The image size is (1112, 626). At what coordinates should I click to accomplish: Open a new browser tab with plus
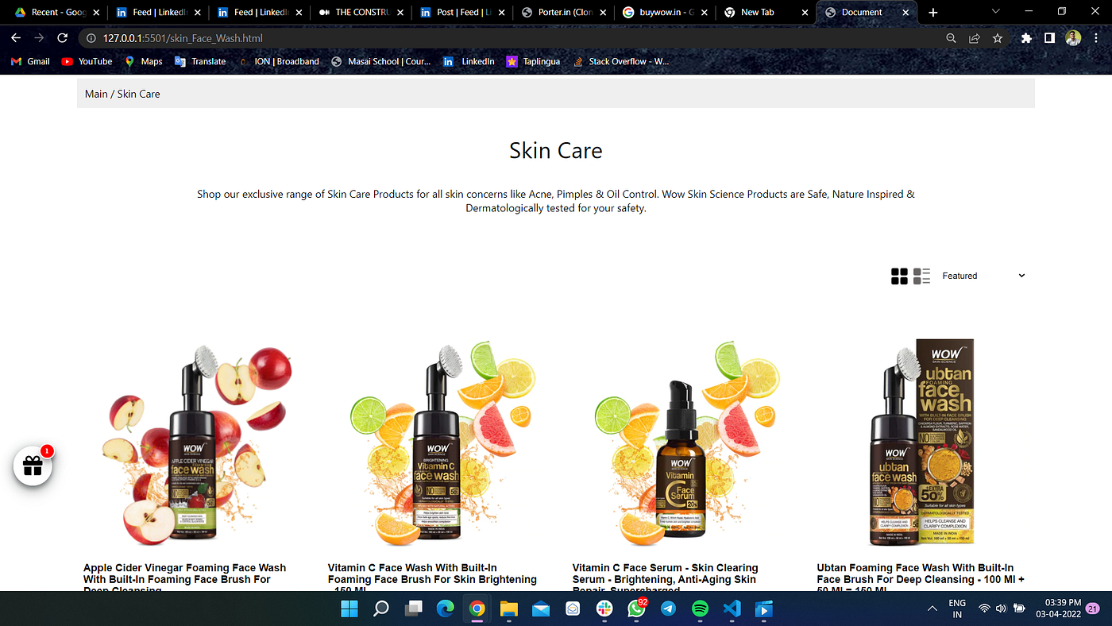(x=933, y=12)
